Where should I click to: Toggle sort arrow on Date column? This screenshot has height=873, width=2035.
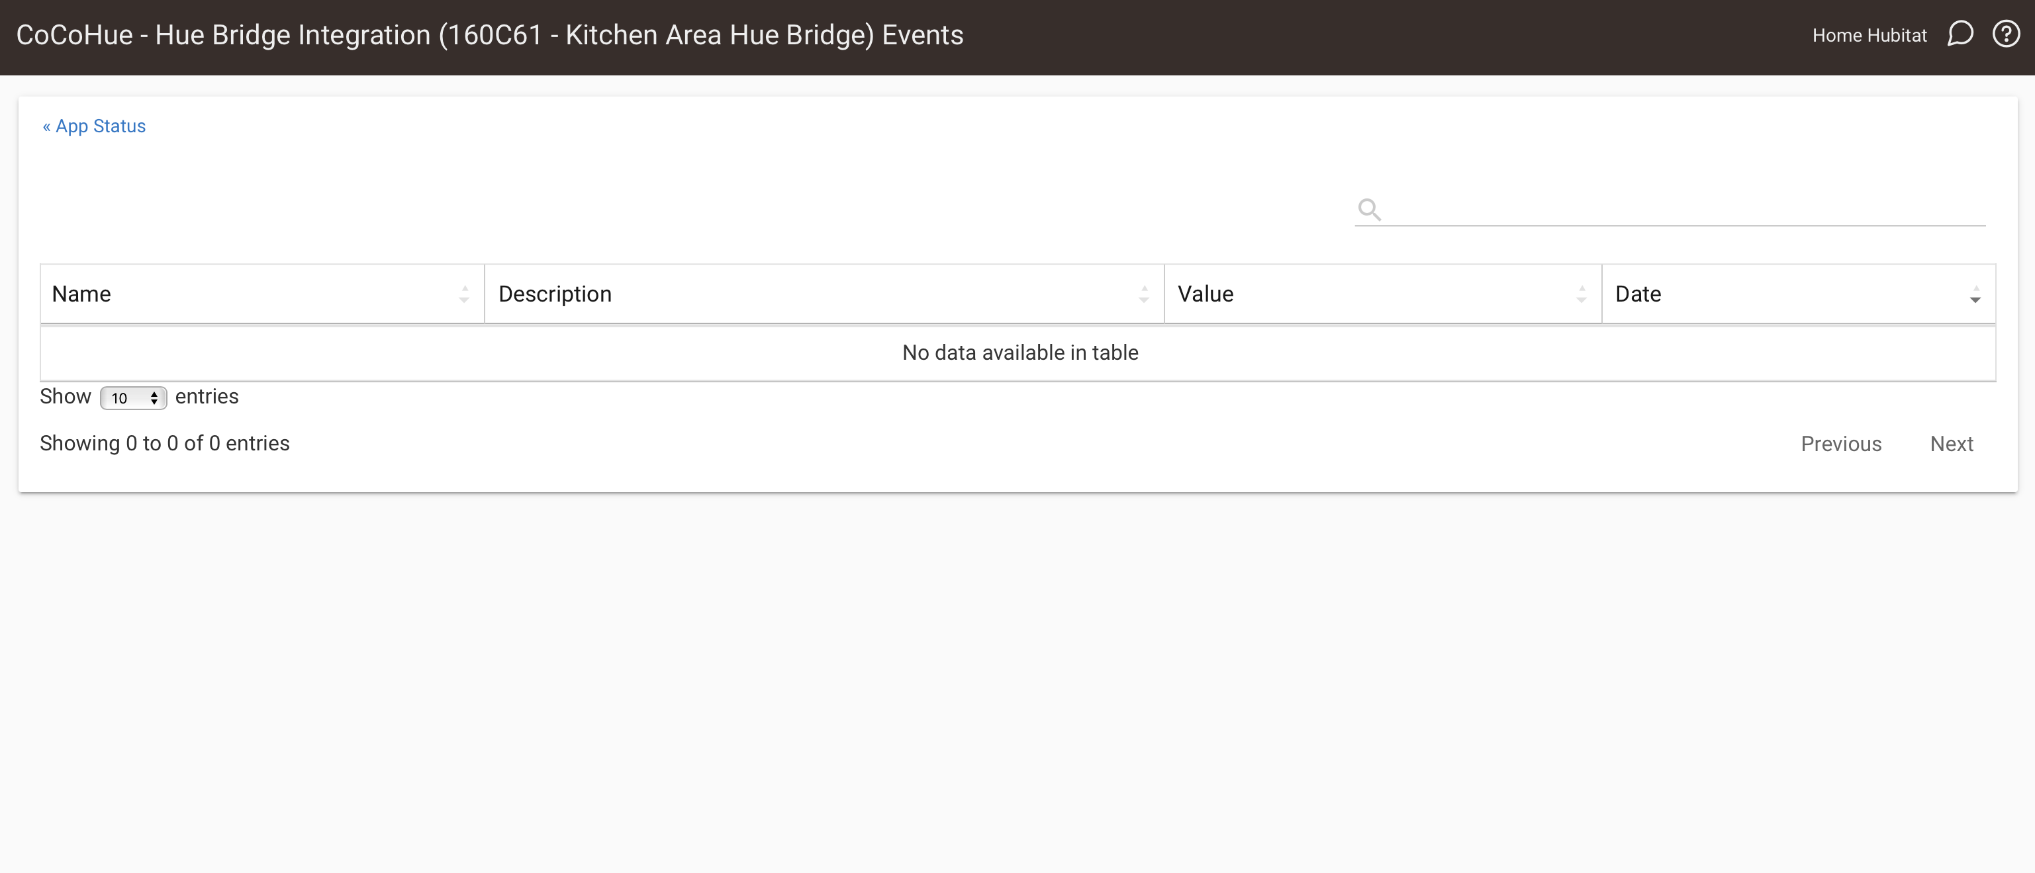click(x=1975, y=294)
